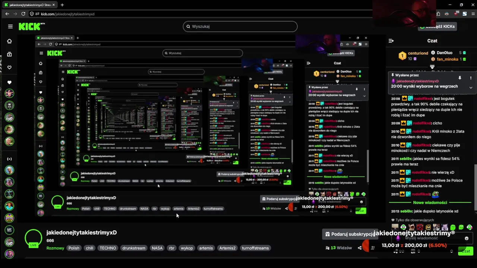Click the KICK logo

(x=31, y=26)
